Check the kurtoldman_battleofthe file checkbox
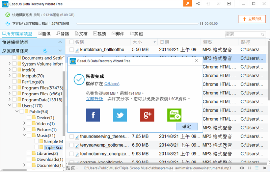270x172 pixels. click(72, 50)
